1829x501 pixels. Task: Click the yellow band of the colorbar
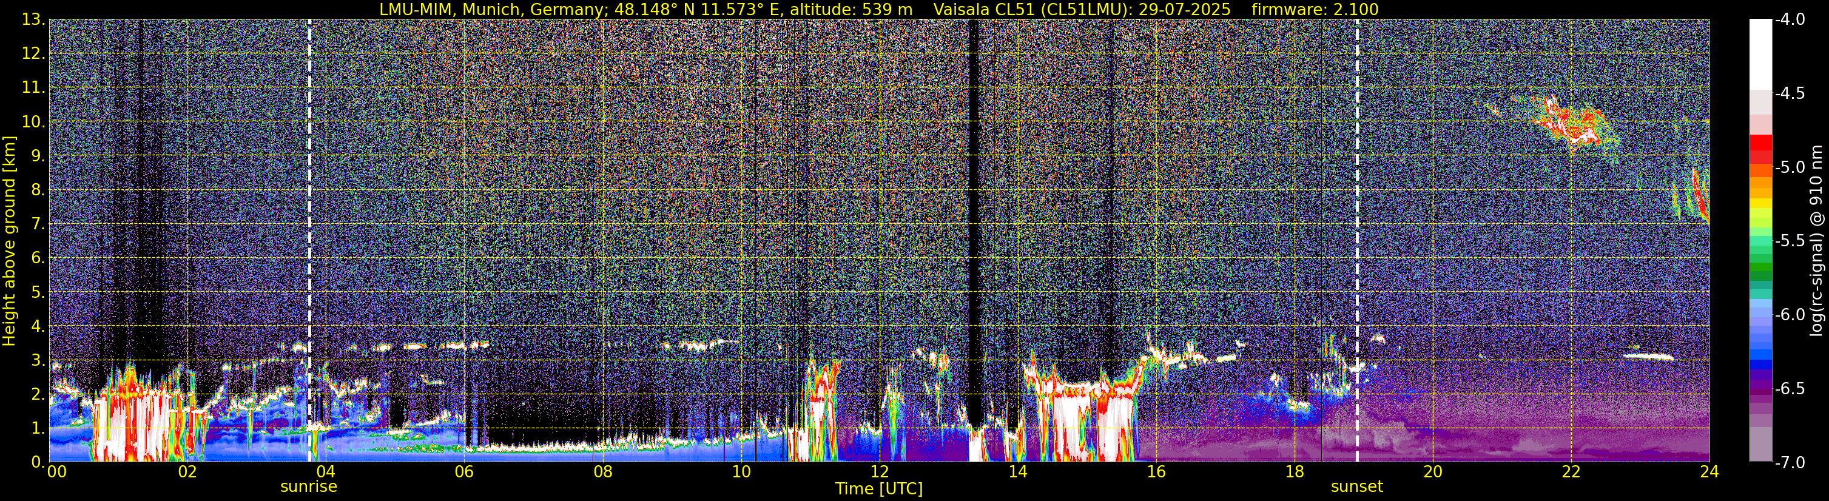click(x=1760, y=204)
